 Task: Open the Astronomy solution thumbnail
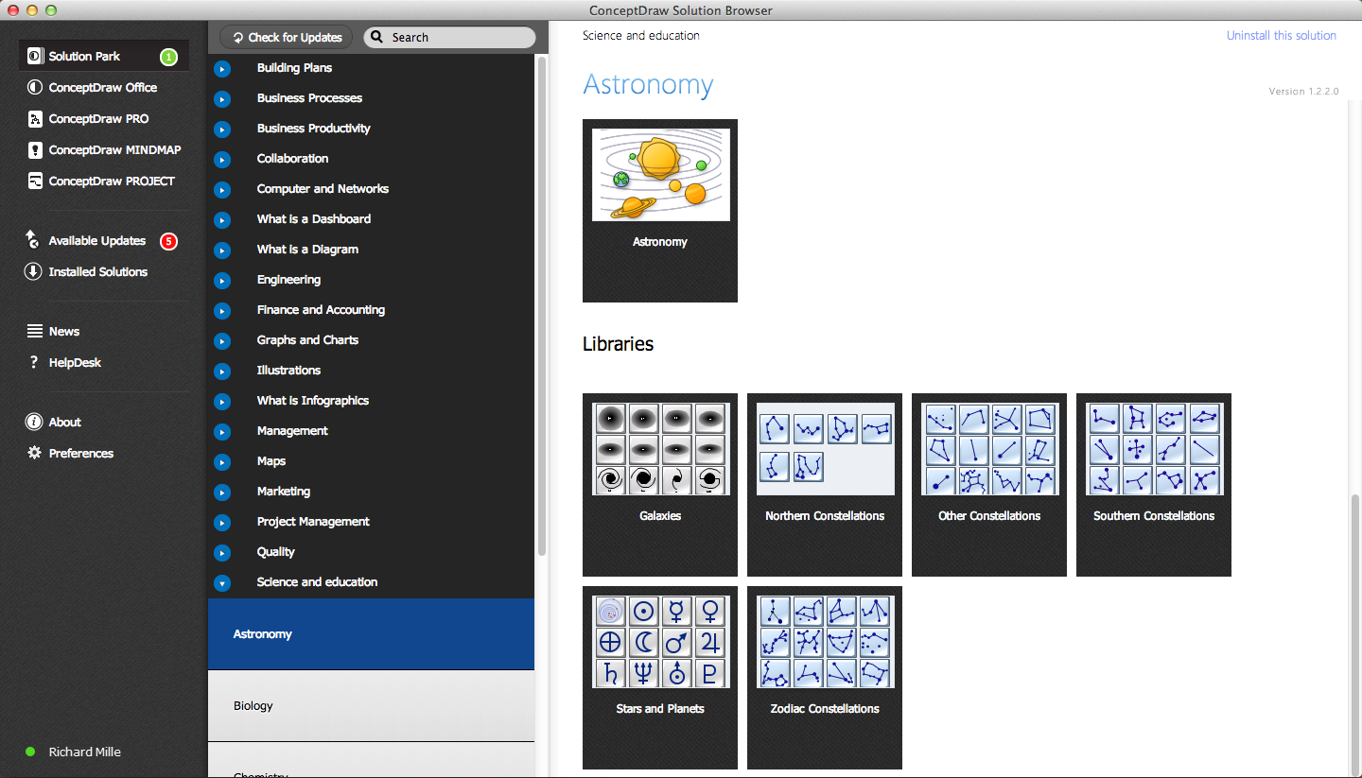pyautogui.click(x=660, y=211)
